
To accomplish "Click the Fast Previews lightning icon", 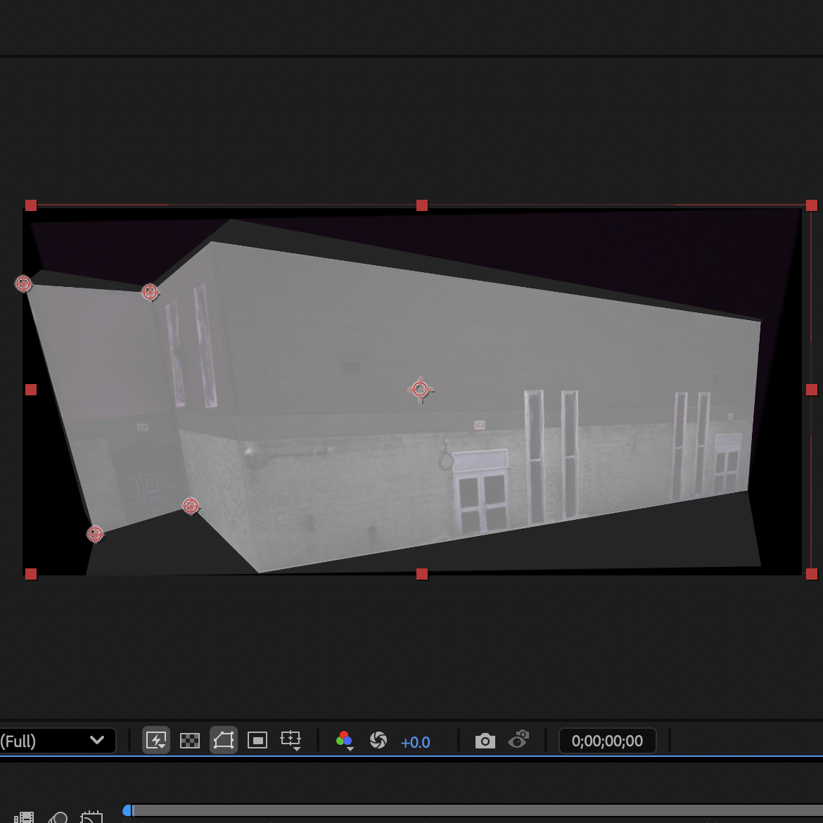I will coord(155,740).
